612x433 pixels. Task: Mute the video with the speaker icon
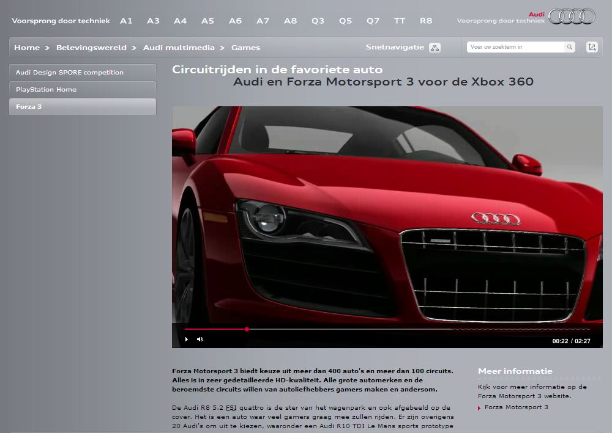point(200,339)
